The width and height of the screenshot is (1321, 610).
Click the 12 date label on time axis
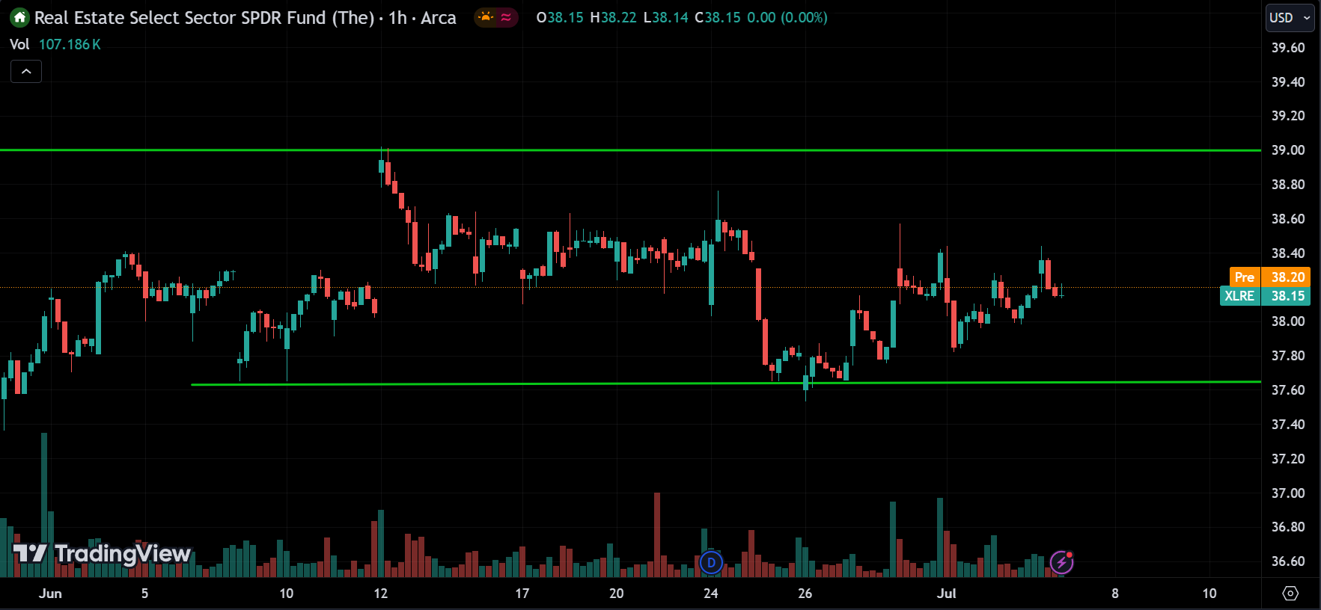tap(381, 594)
